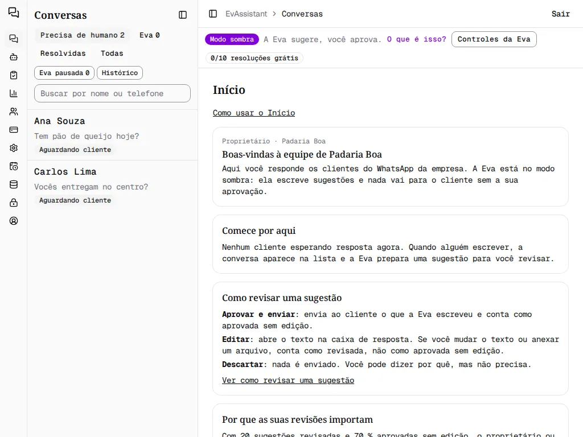This screenshot has width=583, height=437.
Task: Open Ver como revisar uma sugestão link
Action: (288, 381)
